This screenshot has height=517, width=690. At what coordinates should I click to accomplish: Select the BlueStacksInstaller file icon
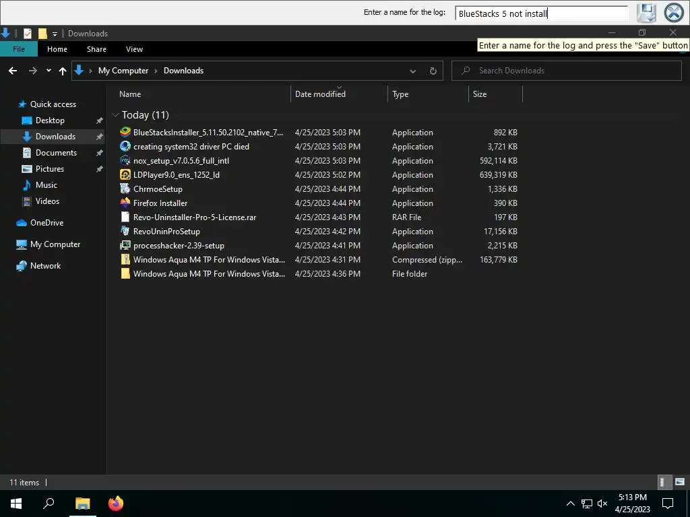[125, 132]
